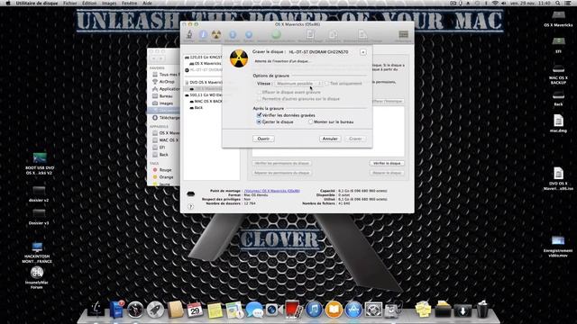Select the MAC OS X BACKUP desktop drive
This screenshot has height=324, width=577.
[x=558, y=74]
